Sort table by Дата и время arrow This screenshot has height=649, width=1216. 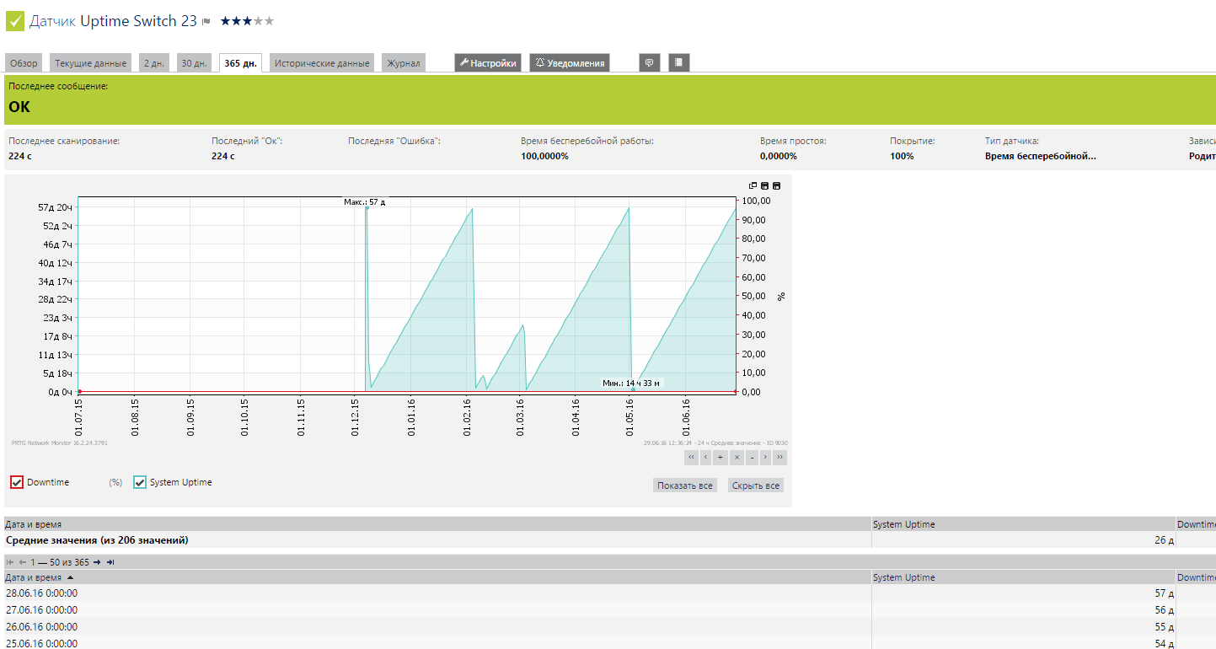(70, 577)
